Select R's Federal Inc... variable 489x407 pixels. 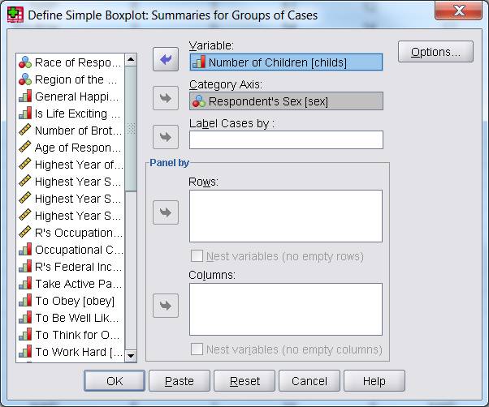[x=71, y=267]
